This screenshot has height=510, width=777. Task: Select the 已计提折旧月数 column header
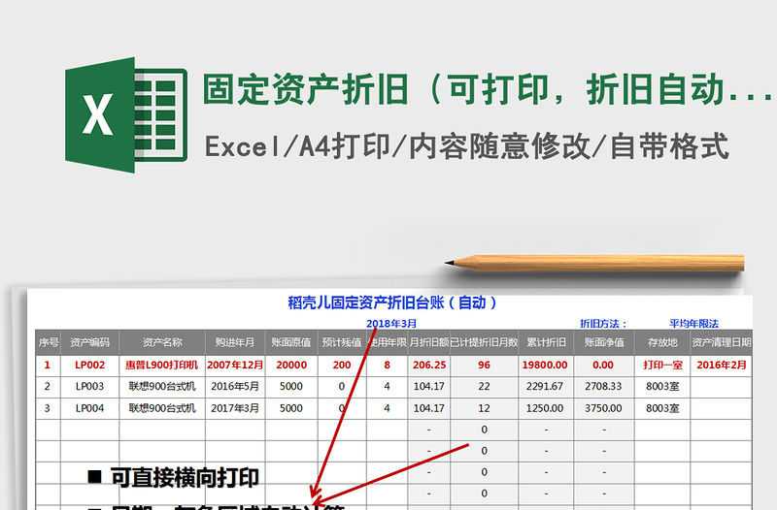tap(484, 342)
